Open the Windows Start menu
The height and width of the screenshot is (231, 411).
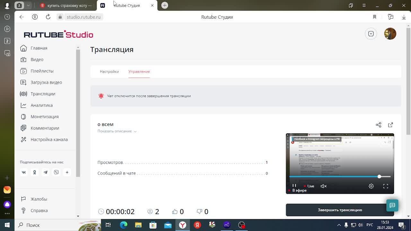pos(7,225)
